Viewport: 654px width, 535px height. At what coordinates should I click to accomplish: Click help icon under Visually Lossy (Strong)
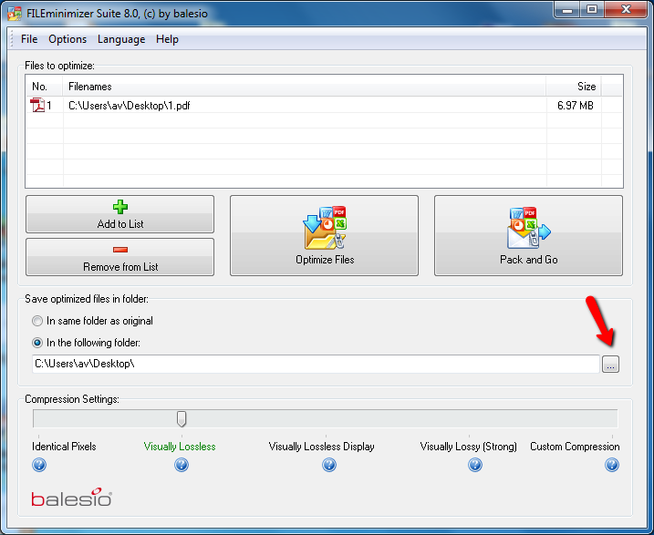tap(475, 465)
